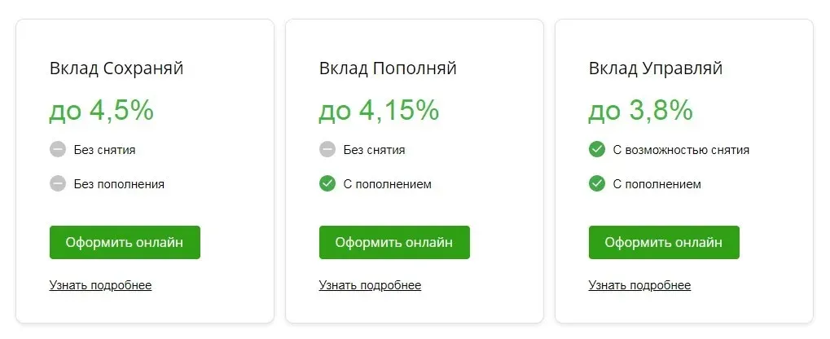Click green checkmark beside 'С возможностью снятия'
Screen dimensions: 830x339
596,150
